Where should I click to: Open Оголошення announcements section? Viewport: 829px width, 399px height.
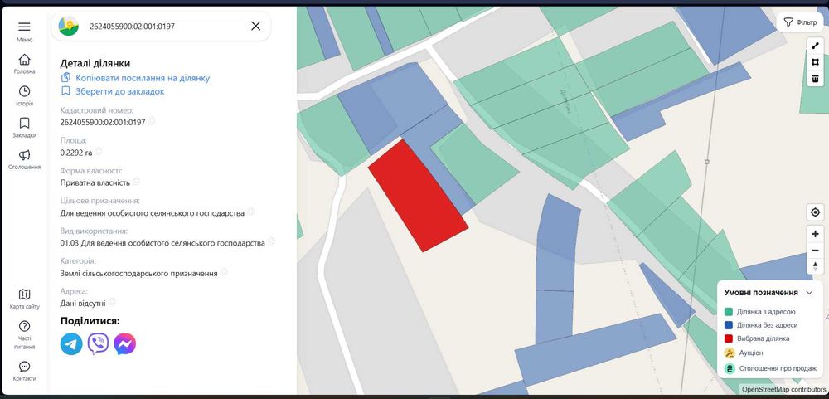click(x=24, y=159)
